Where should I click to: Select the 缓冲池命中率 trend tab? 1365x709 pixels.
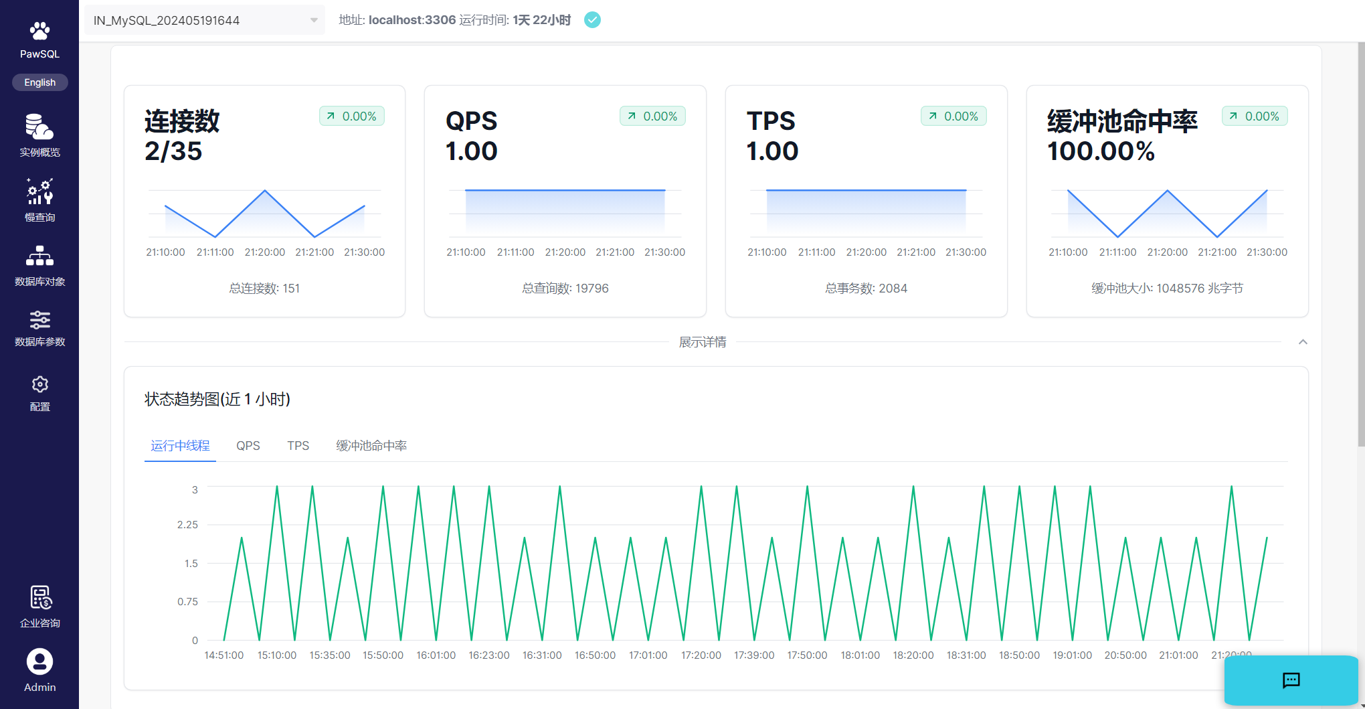pos(371,446)
